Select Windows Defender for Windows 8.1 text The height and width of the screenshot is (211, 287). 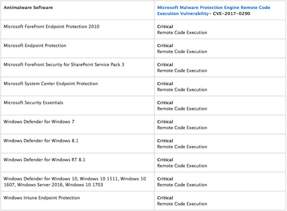41,141
